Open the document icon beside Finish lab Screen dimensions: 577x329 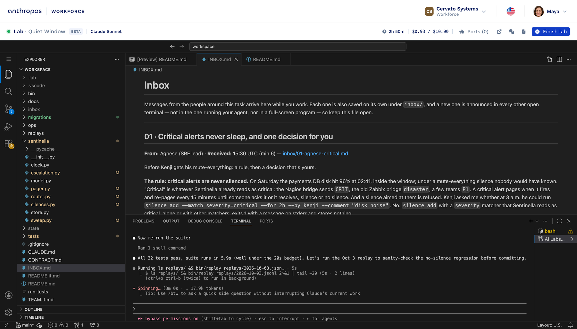[x=523, y=32]
